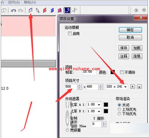Viewport: 149px width, 138px height.
Task: Select the blue blocker tool icon
Action: [53, 10]
